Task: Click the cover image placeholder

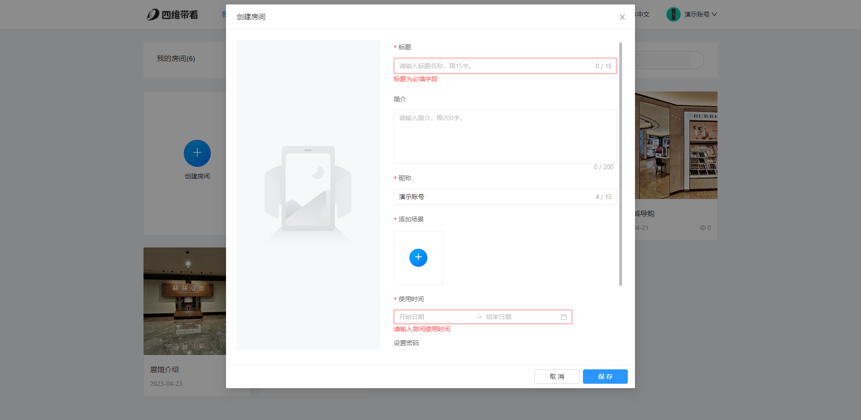Action: 308,195
